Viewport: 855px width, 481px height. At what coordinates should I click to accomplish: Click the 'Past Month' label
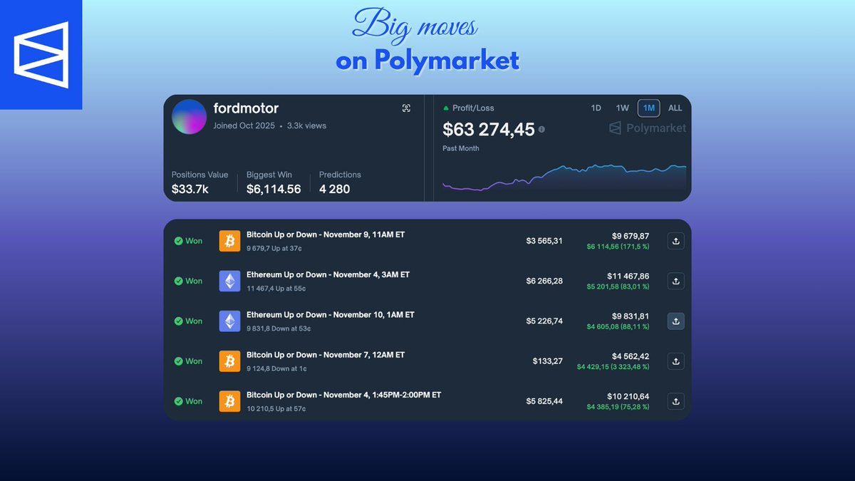[x=461, y=148]
